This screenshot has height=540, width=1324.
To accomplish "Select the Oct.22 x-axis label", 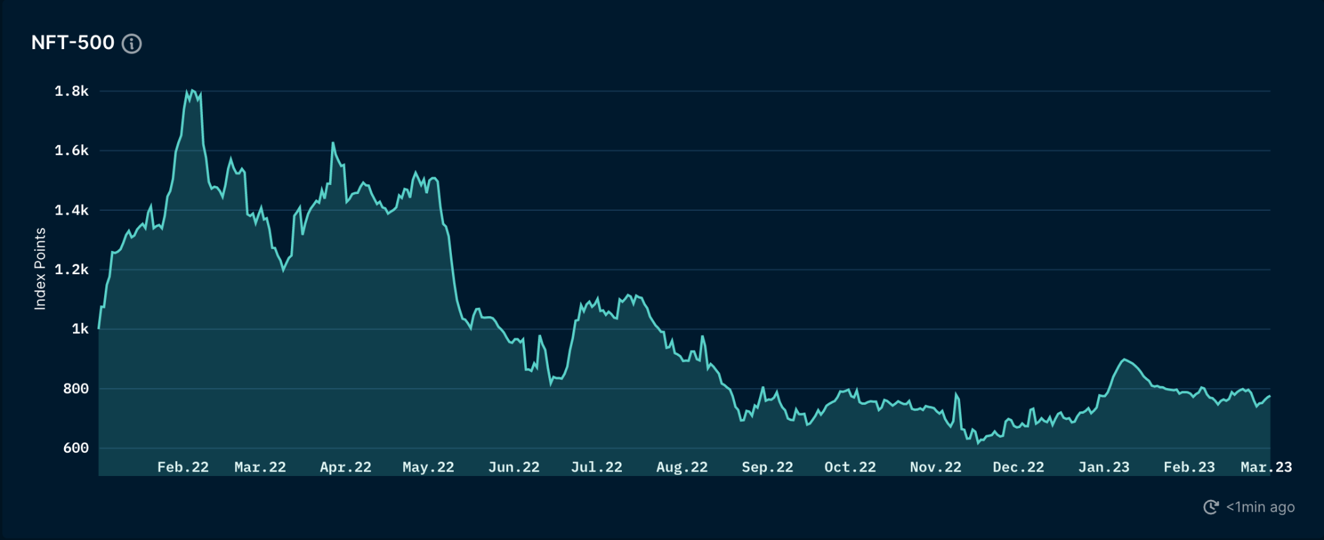I will click(849, 467).
